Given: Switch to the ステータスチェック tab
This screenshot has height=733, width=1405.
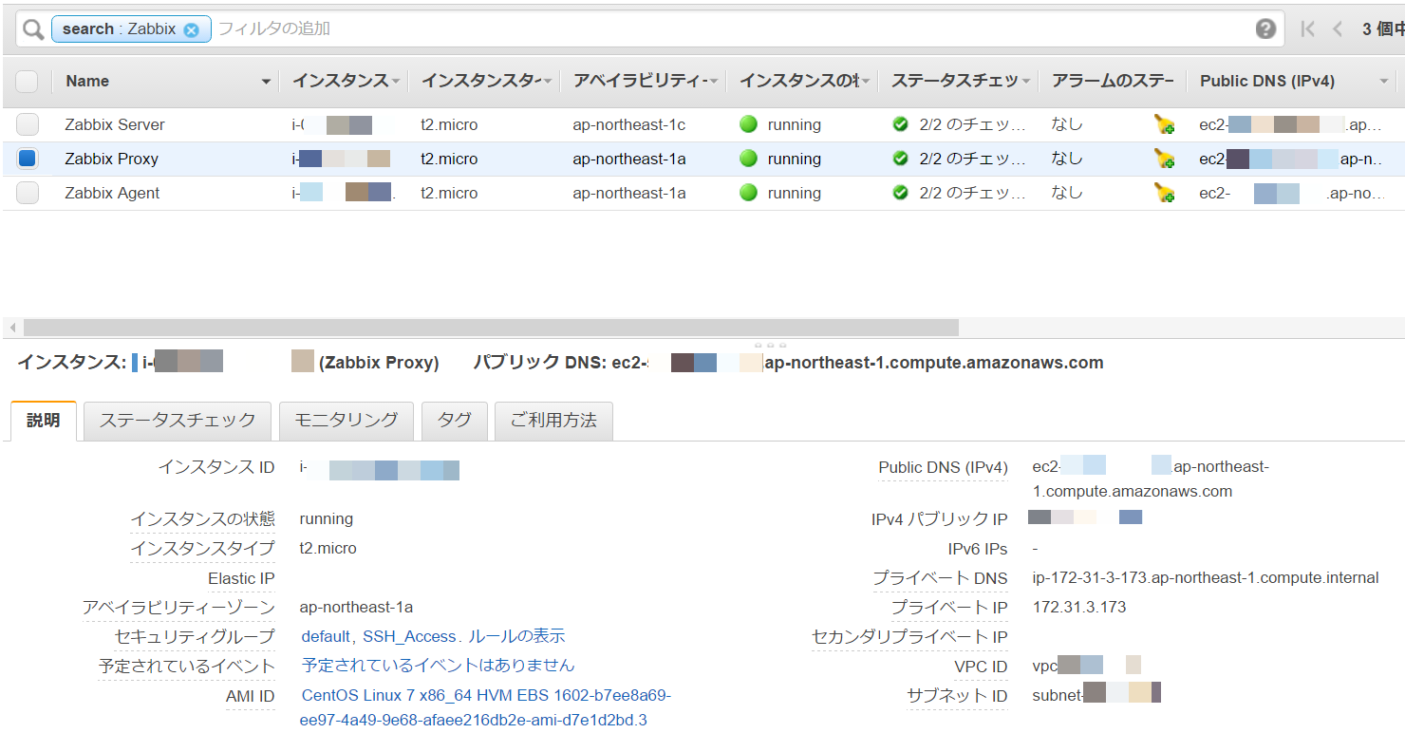Looking at the screenshot, I should tap(178, 421).
